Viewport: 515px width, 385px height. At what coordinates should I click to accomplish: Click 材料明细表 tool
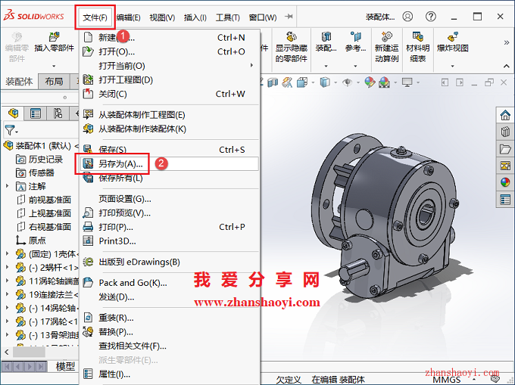pyautogui.click(x=418, y=47)
